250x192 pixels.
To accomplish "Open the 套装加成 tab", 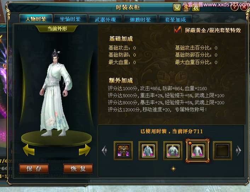I will click(x=175, y=19).
